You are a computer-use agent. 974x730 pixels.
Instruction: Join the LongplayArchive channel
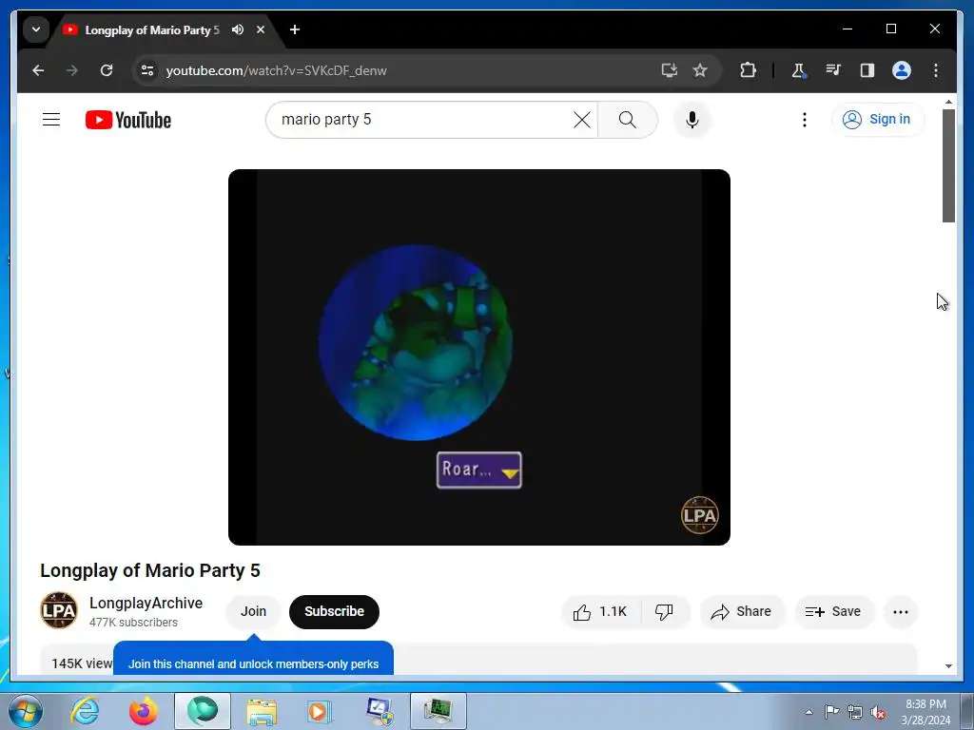coord(253,611)
